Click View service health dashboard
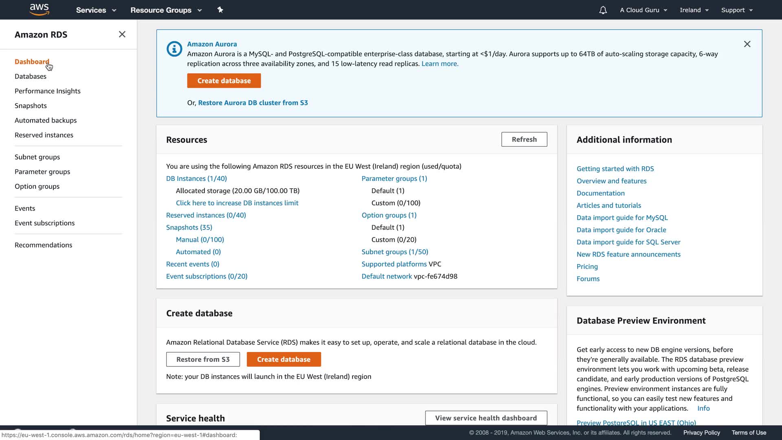The width and height of the screenshot is (782, 440). click(x=486, y=418)
